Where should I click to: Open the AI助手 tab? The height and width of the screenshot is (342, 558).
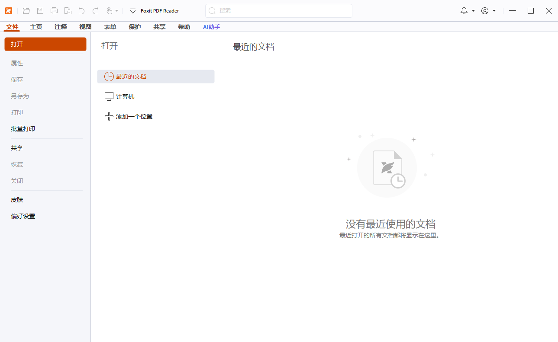[x=211, y=26]
